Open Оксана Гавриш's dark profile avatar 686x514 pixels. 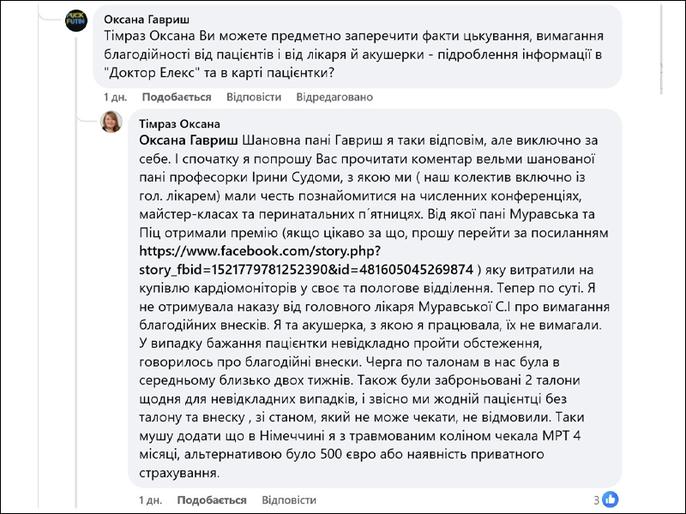pyautogui.click(x=76, y=21)
